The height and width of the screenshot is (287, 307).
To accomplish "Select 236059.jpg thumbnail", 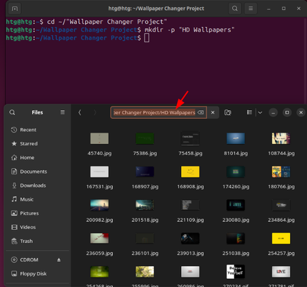I will [99, 238].
